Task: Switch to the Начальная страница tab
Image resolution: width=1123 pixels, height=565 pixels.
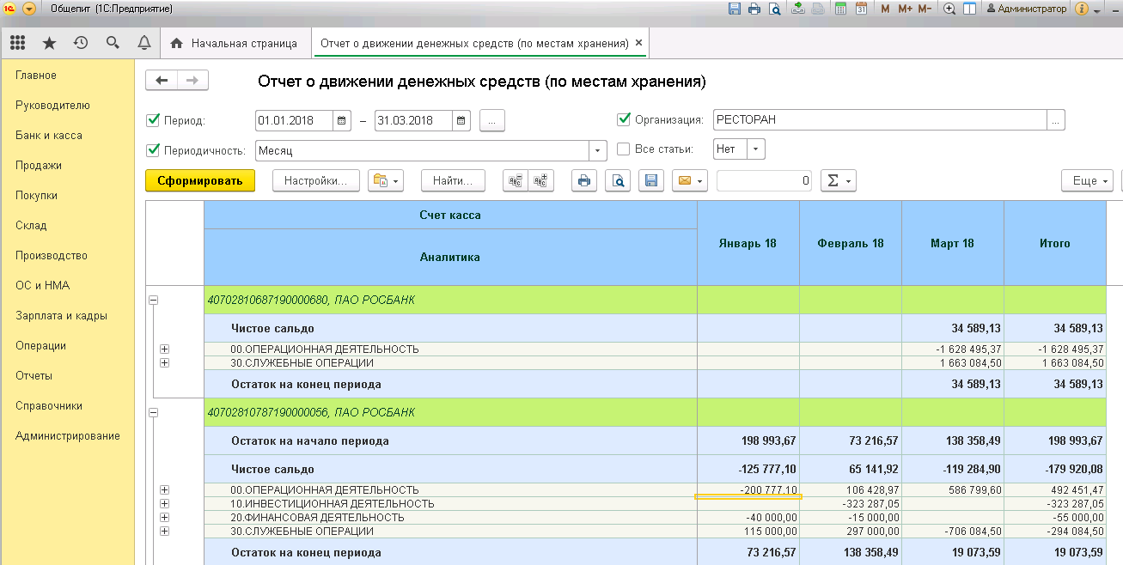Action: [x=235, y=43]
